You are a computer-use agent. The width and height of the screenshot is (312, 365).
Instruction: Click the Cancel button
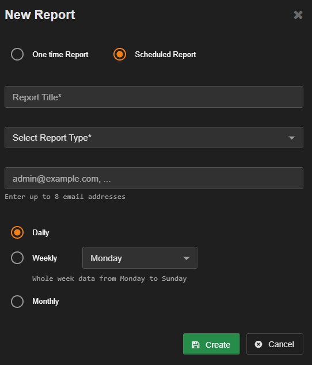coord(275,344)
